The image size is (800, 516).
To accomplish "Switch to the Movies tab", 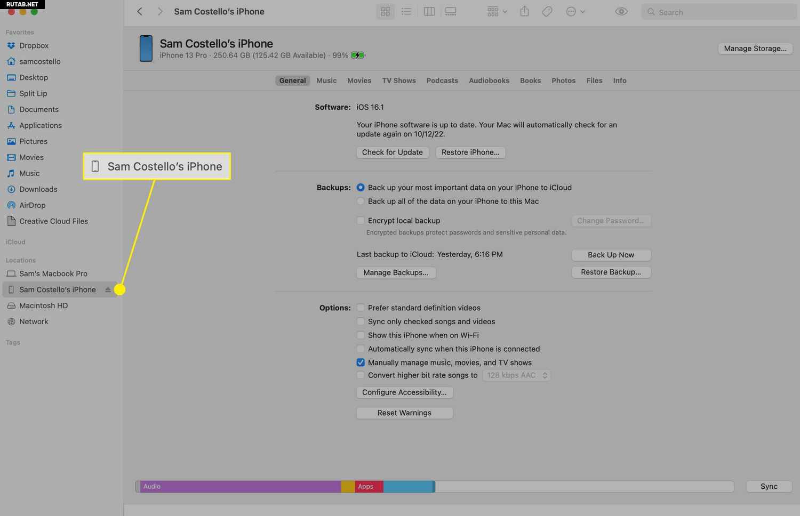I will [x=359, y=80].
